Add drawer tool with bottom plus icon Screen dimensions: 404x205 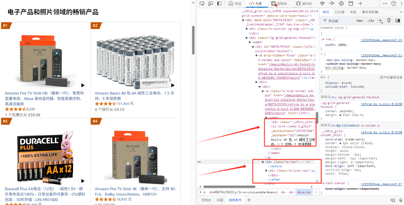pos(249,200)
